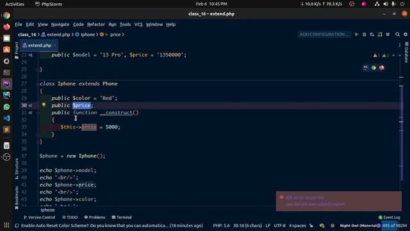
Task: Go to next highlighted error arrow
Action: pos(400,55)
